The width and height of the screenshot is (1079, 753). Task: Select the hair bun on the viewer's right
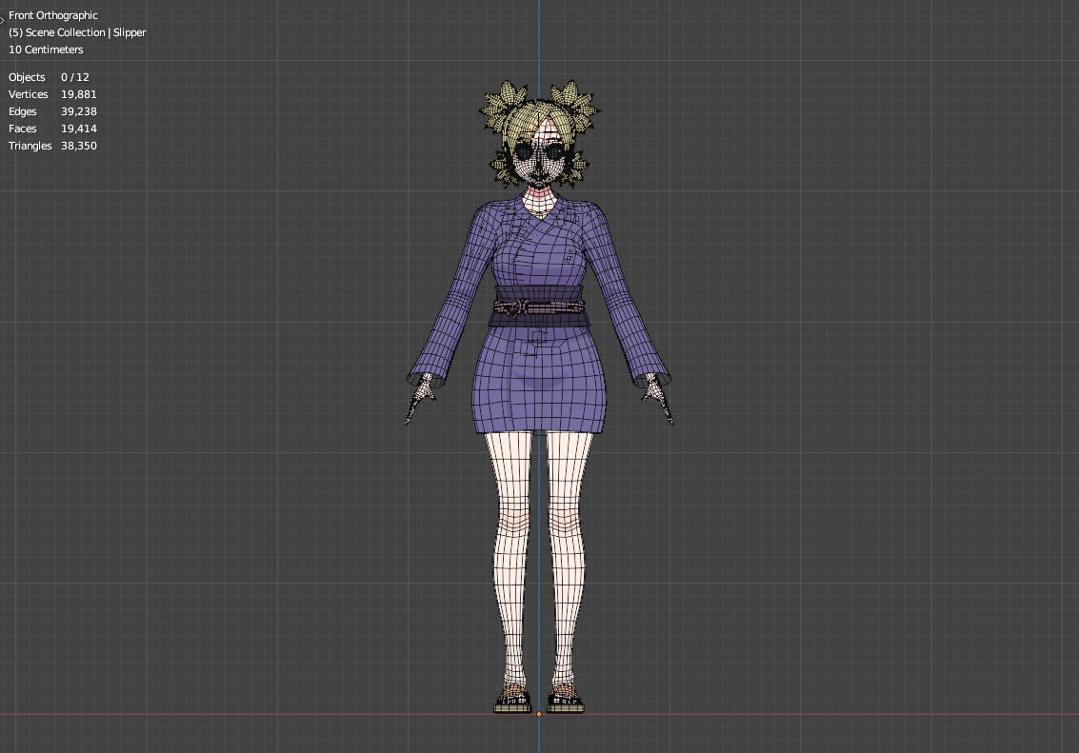pos(575,106)
